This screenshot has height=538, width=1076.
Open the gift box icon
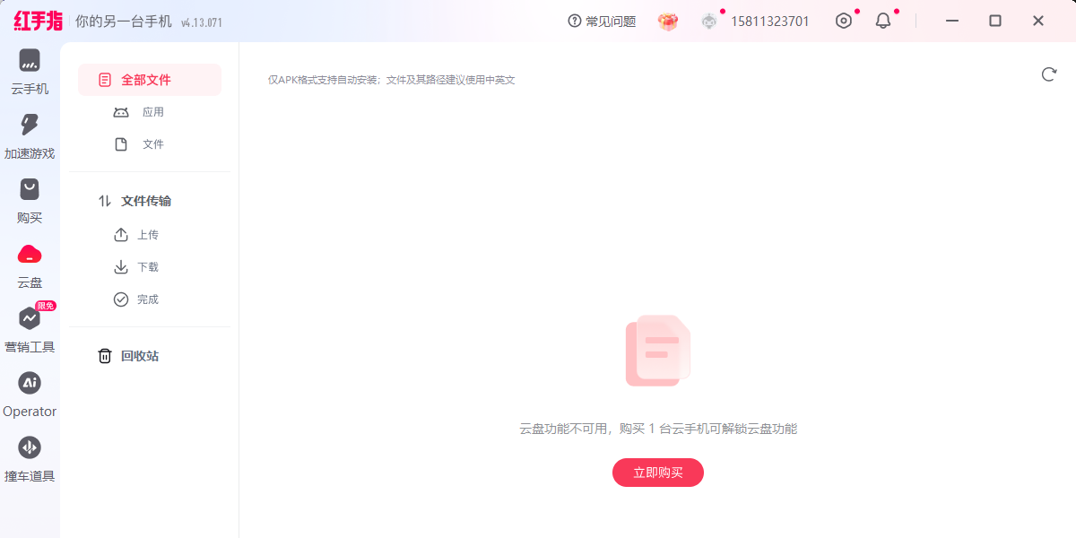point(668,22)
